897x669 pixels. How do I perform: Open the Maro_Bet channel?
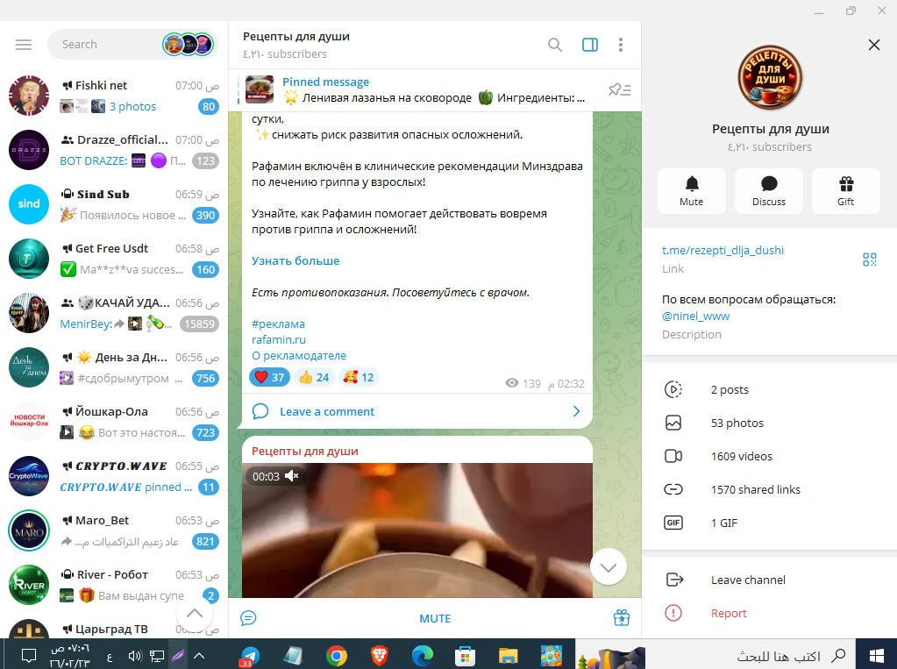click(114, 530)
